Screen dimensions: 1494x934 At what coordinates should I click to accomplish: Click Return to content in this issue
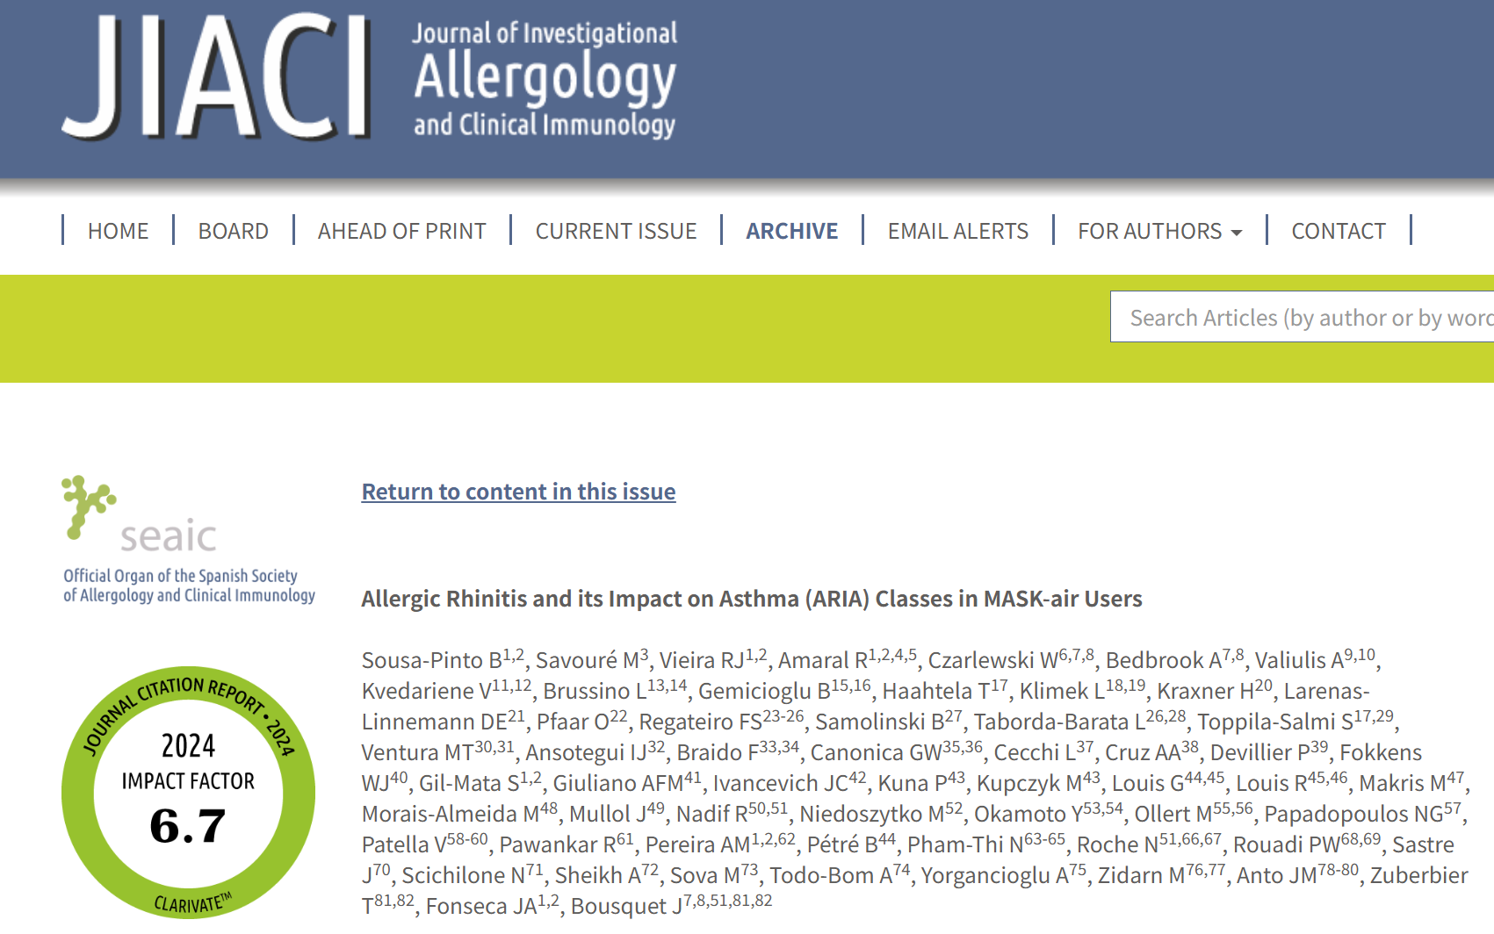coord(518,492)
